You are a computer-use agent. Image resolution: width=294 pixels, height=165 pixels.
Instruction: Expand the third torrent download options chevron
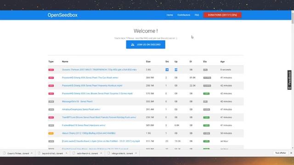point(101,153)
